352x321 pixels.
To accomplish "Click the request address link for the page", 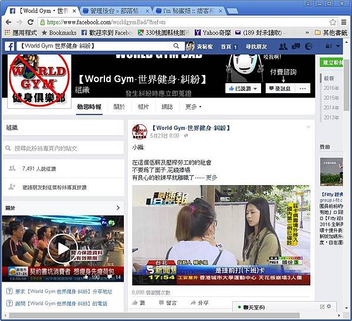I will tap(63, 291).
